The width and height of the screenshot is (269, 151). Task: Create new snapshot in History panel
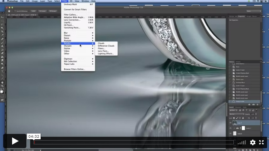[x=253, y=104]
